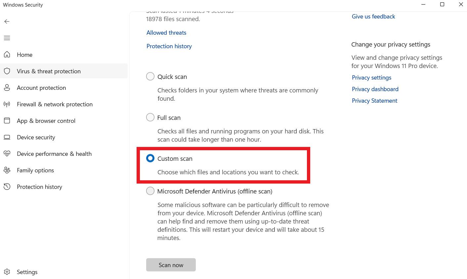Select the Full scan radio button

pos(150,118)
